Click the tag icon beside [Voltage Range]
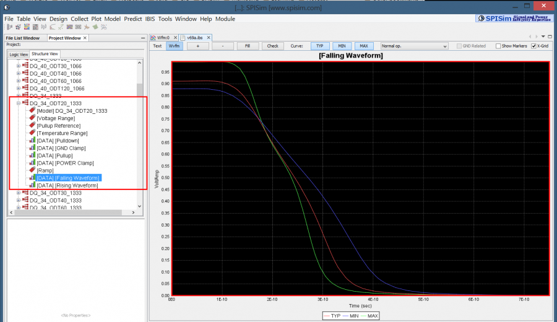The image size is (557, 322). [x=32, y=118]
